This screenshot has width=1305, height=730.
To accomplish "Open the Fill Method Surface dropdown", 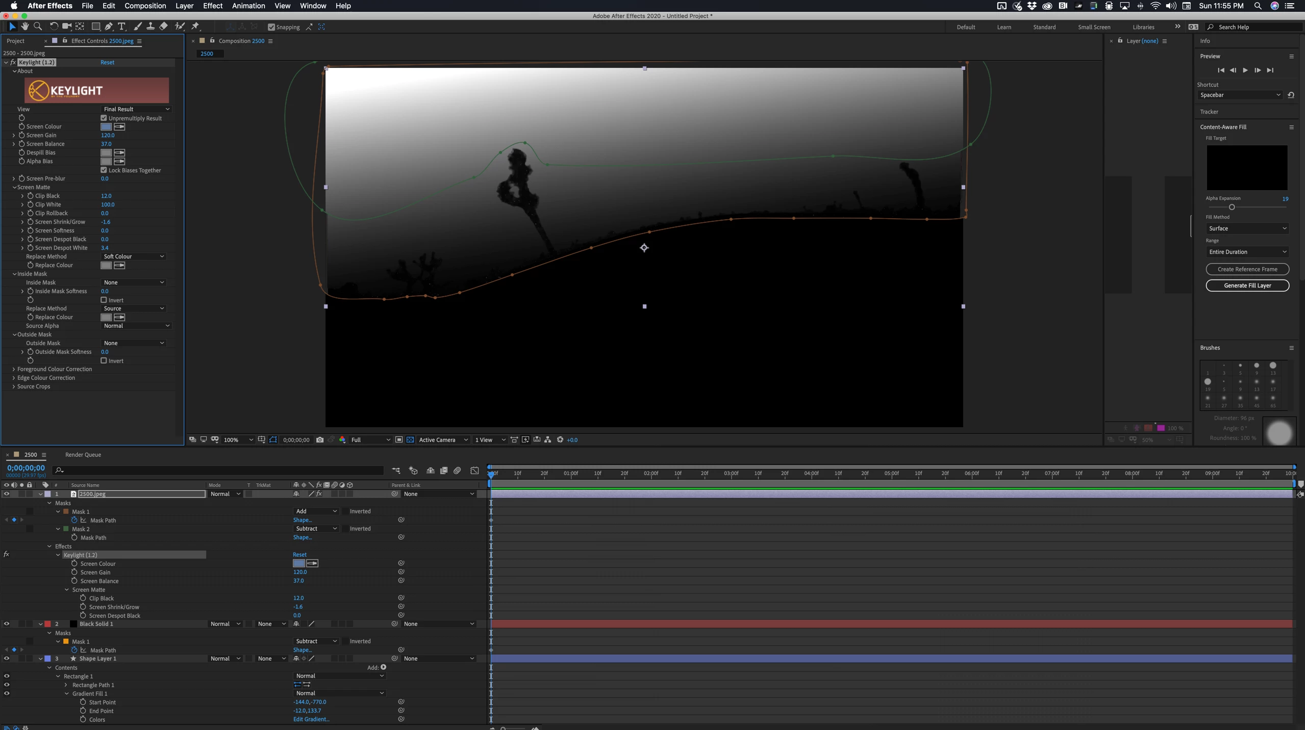I will point(1247,228).
